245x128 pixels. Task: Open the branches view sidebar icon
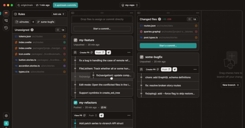point(6,21)
